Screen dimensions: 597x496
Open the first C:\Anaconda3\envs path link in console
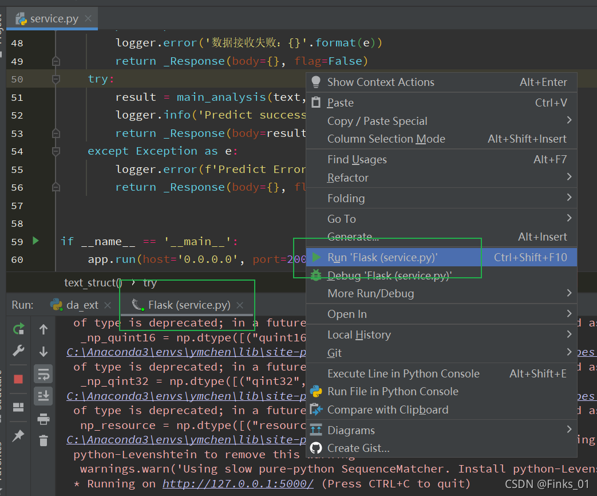tap(186, 352)
